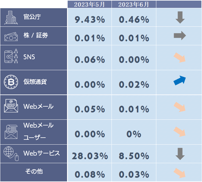Click the banknote stocks icon
This screenshot has height=182, width=202.
(11, 36)
